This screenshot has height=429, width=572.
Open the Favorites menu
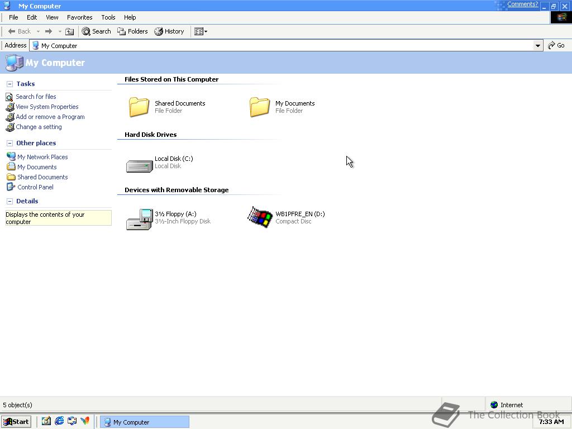79,17
